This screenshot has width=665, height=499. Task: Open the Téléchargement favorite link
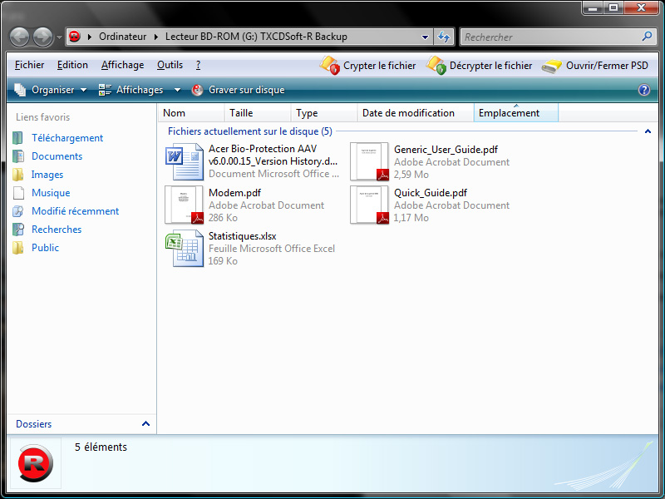tap(67, 138)
